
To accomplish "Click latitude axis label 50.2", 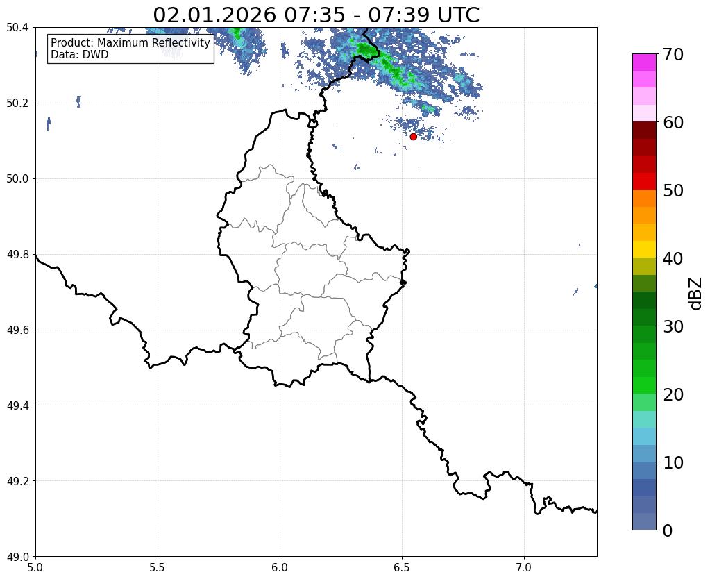I will click(x=17, y=103).
